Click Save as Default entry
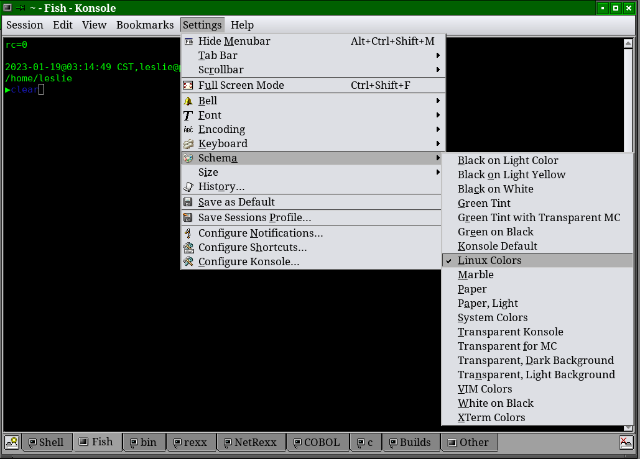The height and width of the screenshot is (459, 640). pos(313,202)
